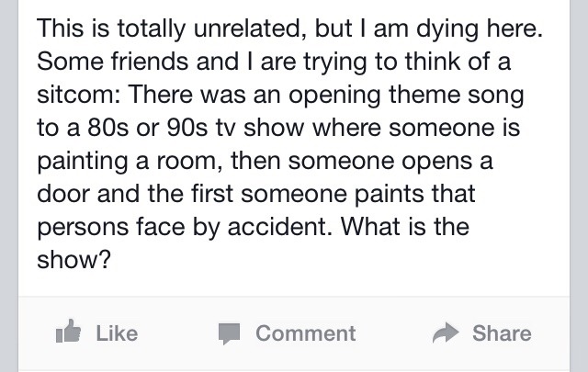The height and width of the screenshot is (372, 588).
Task: Click the phrase 'painting a room'
Action: (x=127, y=162)
